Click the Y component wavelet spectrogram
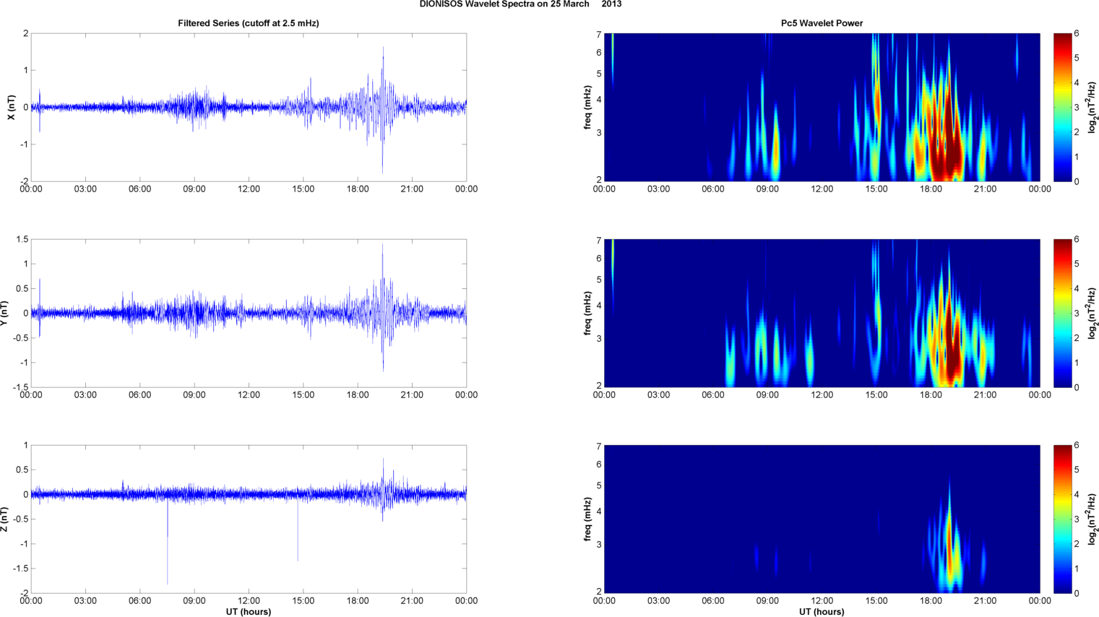This screenshot has width=1099, height=617. tap(822, 314)
